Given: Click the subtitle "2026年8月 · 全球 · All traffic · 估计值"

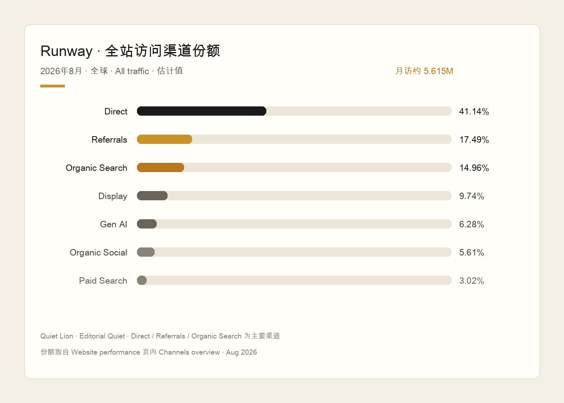Looking at the screenshot, I should (x=112, y=71).
